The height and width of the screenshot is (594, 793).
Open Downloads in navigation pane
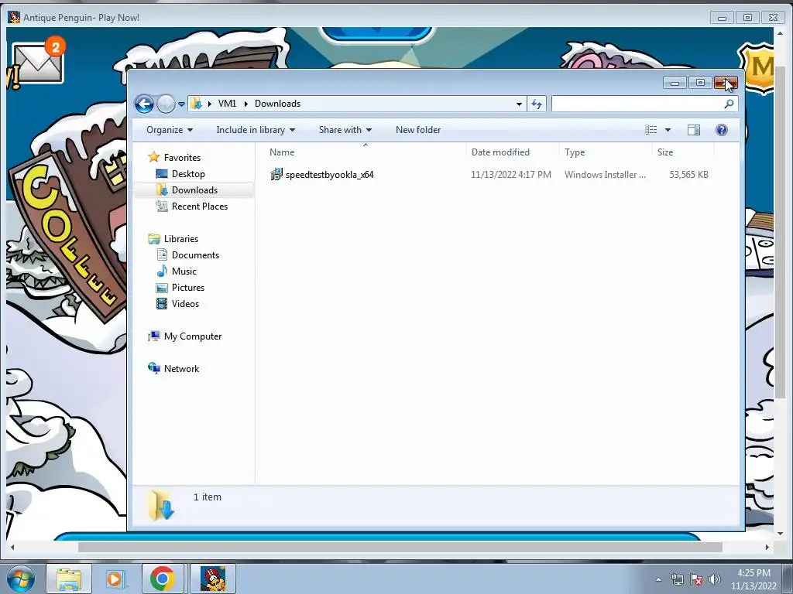point(194,190)
